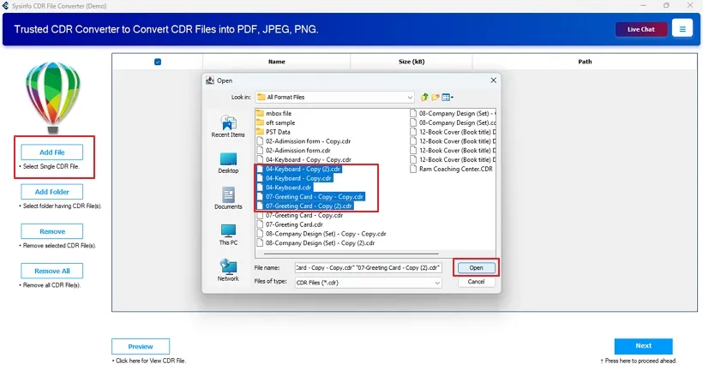Go to the Documents folder icon
This screenshot has height=370, width=703.
(x=228, y=196)
